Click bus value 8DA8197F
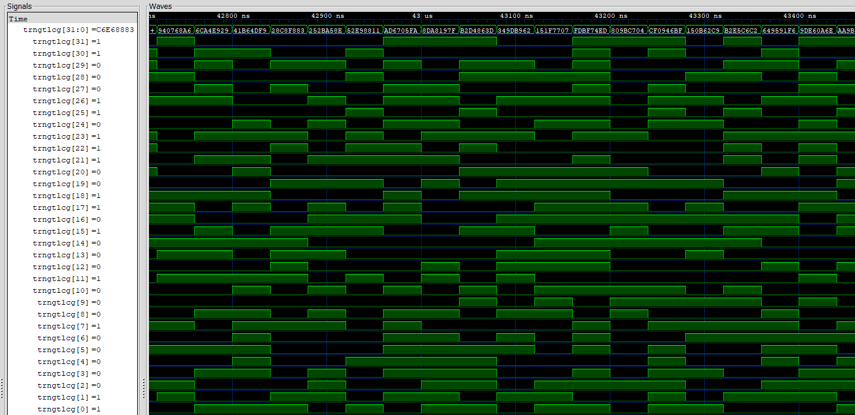 point(439,30)
